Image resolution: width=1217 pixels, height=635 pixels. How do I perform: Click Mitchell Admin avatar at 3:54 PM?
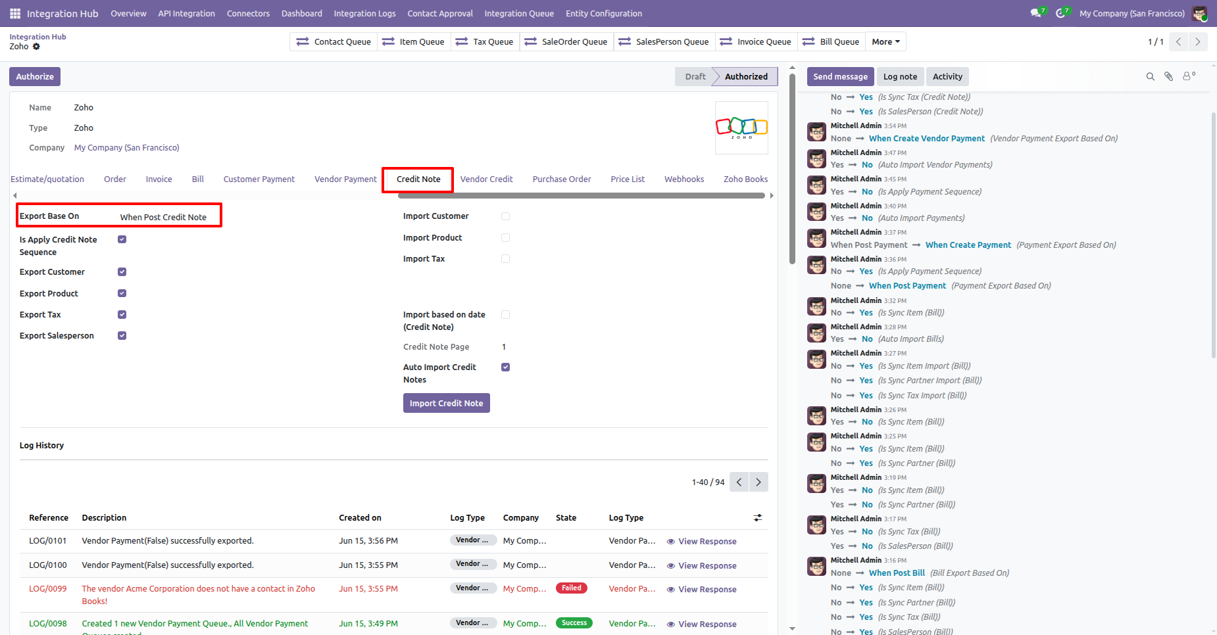point(817,132)
